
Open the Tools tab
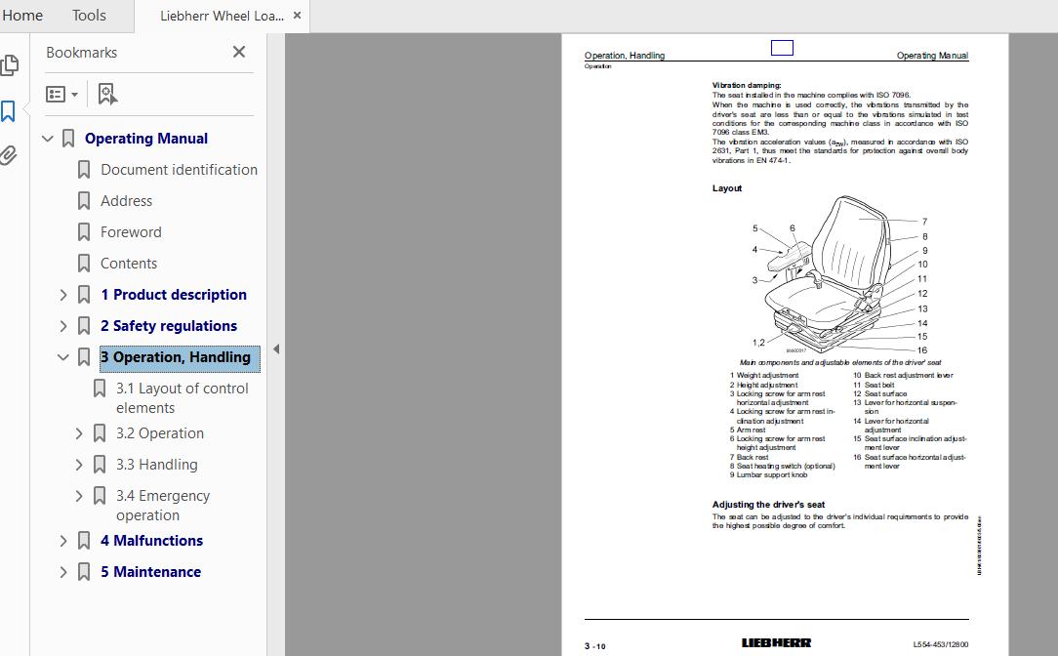(x=89, y=16)
